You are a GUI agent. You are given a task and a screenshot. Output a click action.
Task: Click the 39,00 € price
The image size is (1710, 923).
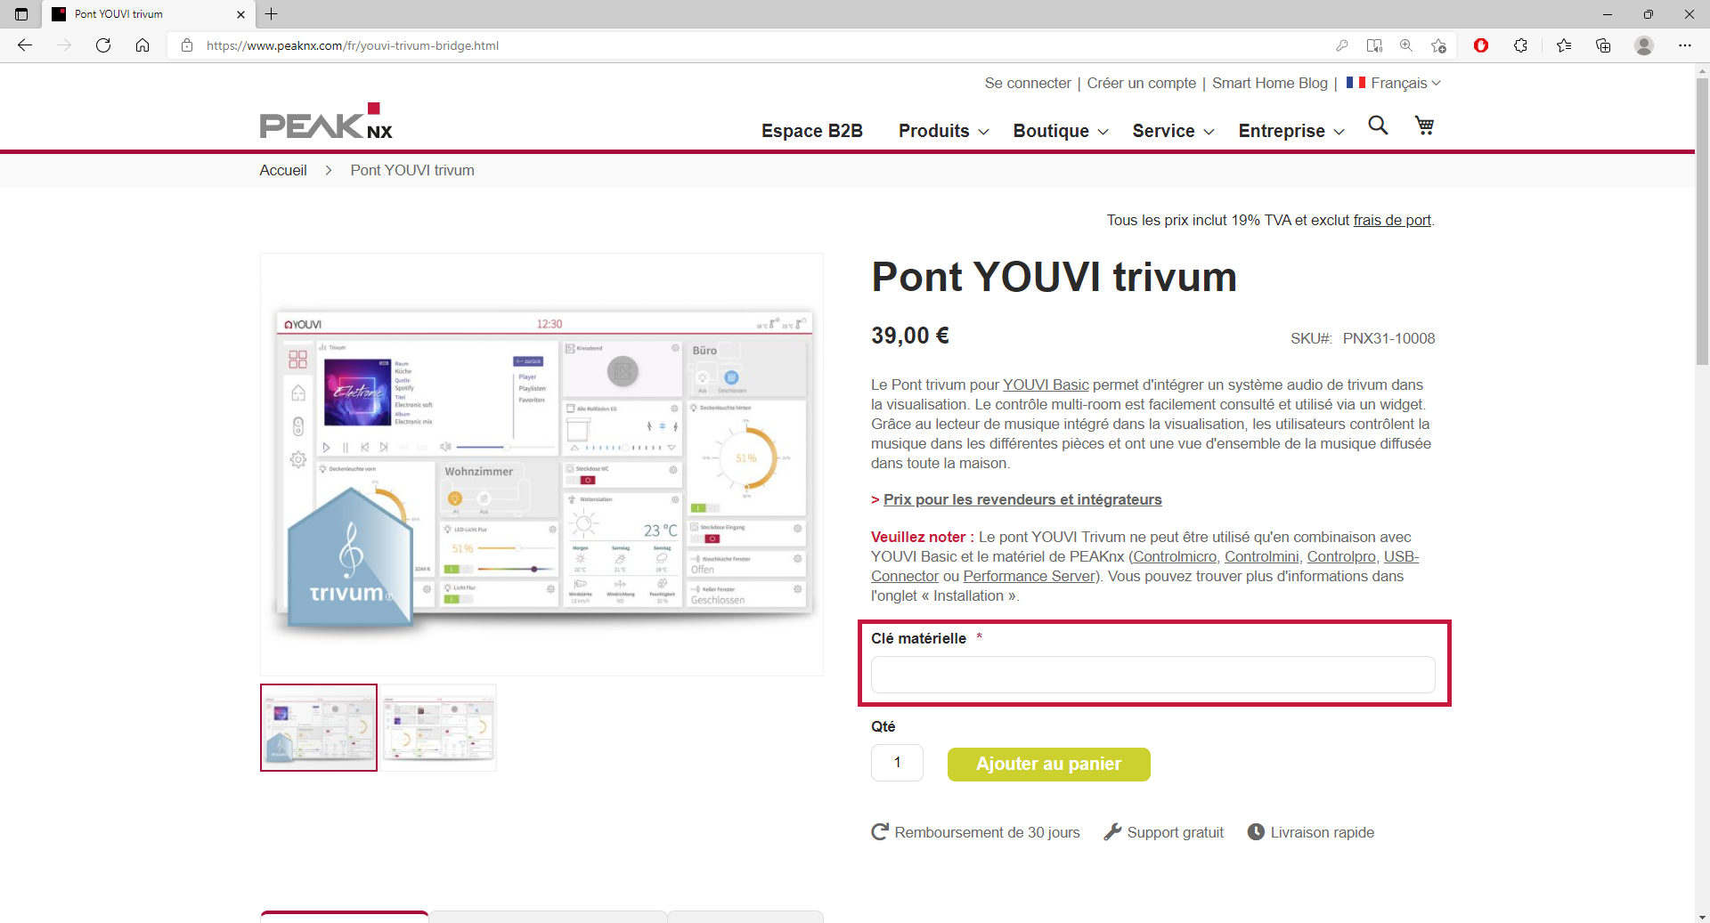[910, 336]
